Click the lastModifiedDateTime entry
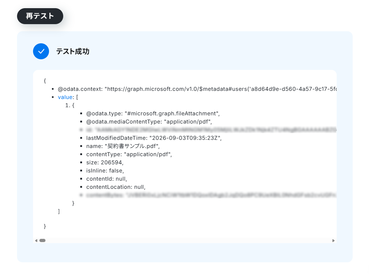 click(x=154, y=138)
